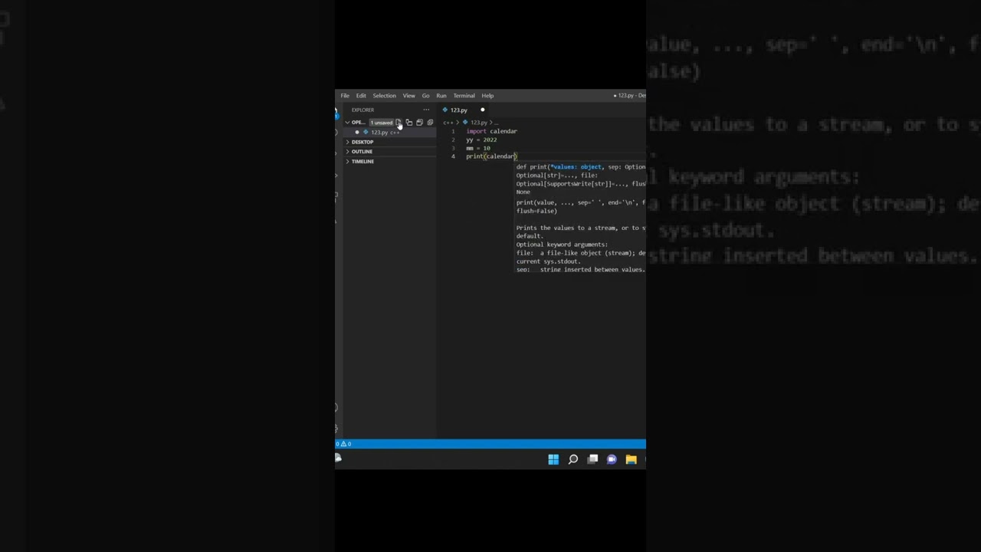
Task: Toggle vertical/horizontal editor layout icon
Action: tap(409, 123)
